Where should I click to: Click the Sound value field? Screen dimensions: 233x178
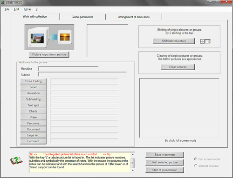click(x=84, y=87)
